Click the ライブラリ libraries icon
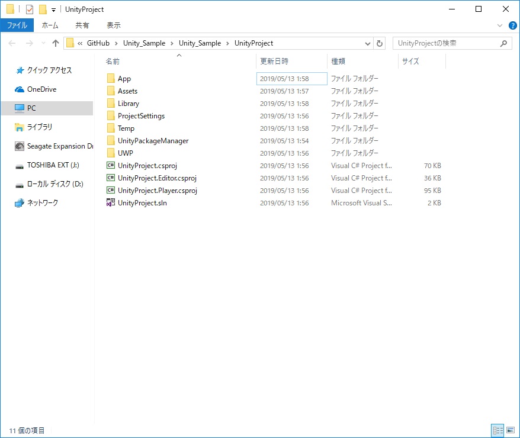Screen dimensions: 520x438 (x=20, y=127)
